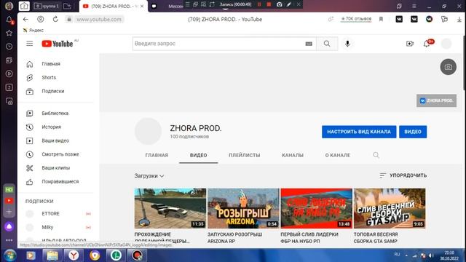Open title ТОПОВАЯ ВЕСЕНЯЯ СБОРКА GTA SAMP
This screenshot has height=262, width=466.
[x=376, y=238]
